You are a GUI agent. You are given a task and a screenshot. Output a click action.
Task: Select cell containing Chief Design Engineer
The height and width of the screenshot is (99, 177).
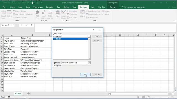(32, 68)
